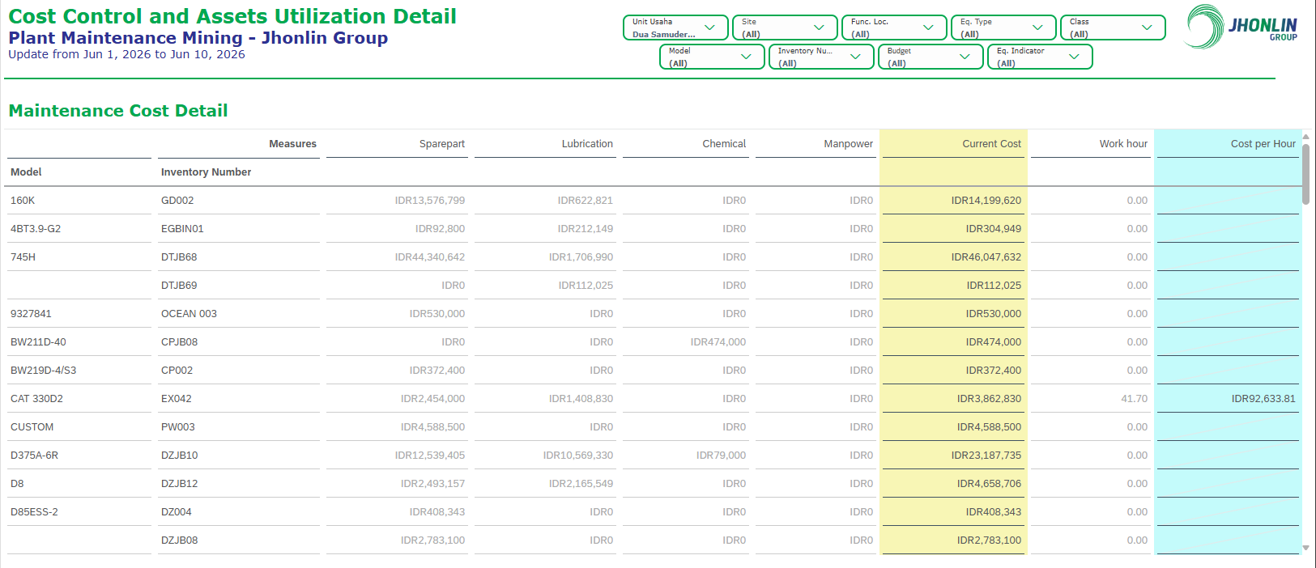This screenshot has height=568, width=1316.
Task: Select the 4BT3.9-G2 model cell
Action: [36, 229]
